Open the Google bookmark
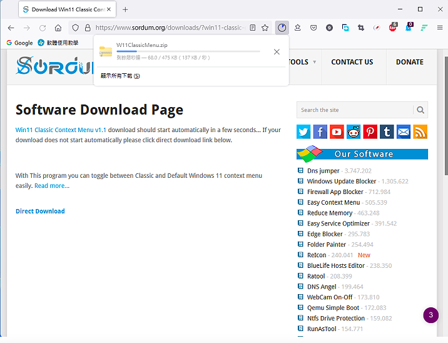The image size is (448, 343). [20, 43]
